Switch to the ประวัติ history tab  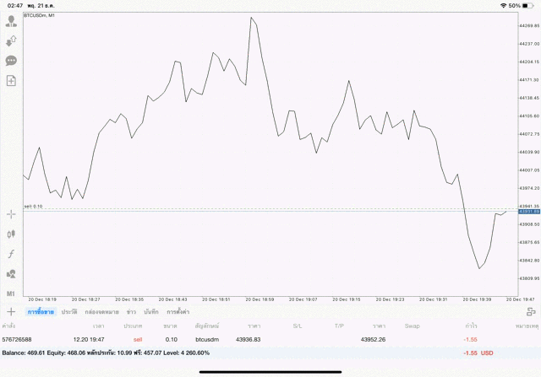click(68, 312)
